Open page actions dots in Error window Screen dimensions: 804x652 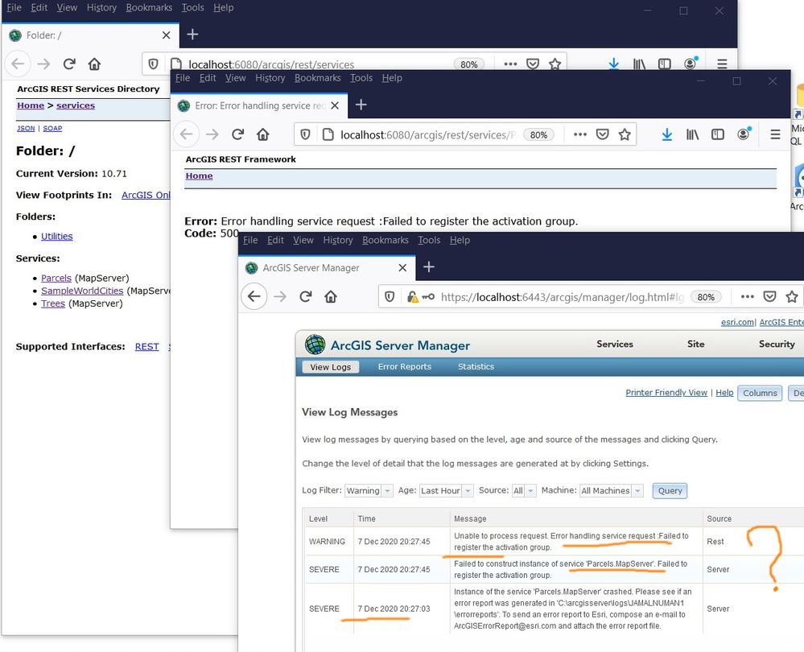tap(580, 134)
